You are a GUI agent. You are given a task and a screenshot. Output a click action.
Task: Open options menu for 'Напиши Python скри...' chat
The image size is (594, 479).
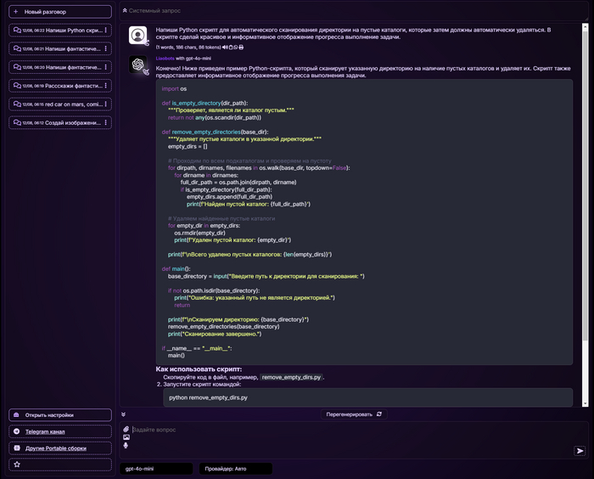[x=106, y=31]
